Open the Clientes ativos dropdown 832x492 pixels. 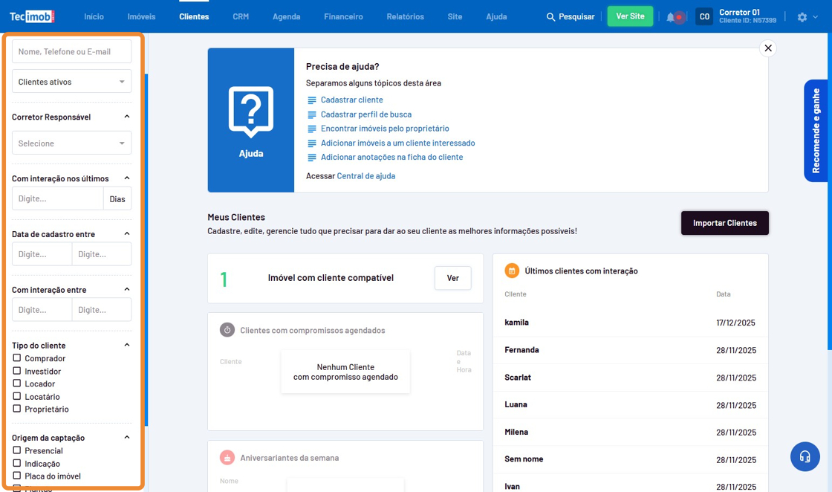pyautogui.click(x=71, y=82)
